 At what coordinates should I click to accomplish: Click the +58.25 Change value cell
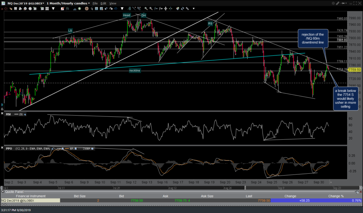(304, 201)
